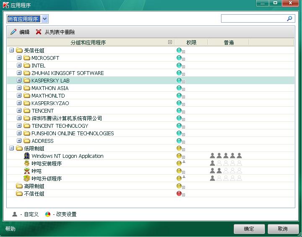Click the Kaspersky logo in title bar
The image size is (302, 237).
(6, 5)
